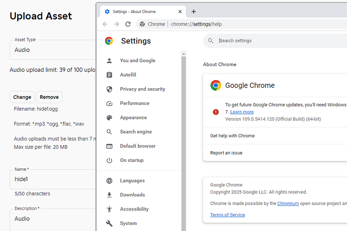Click the download arrow icon for Downloads

(x=109, y=195)
